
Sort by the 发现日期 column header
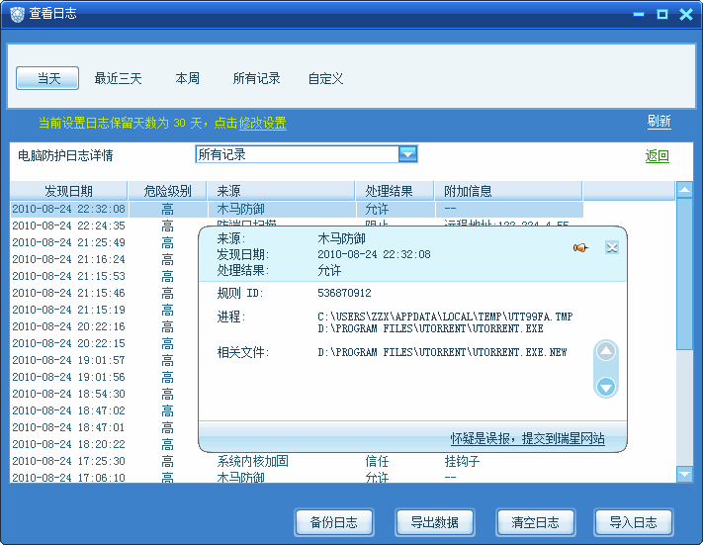68,191
